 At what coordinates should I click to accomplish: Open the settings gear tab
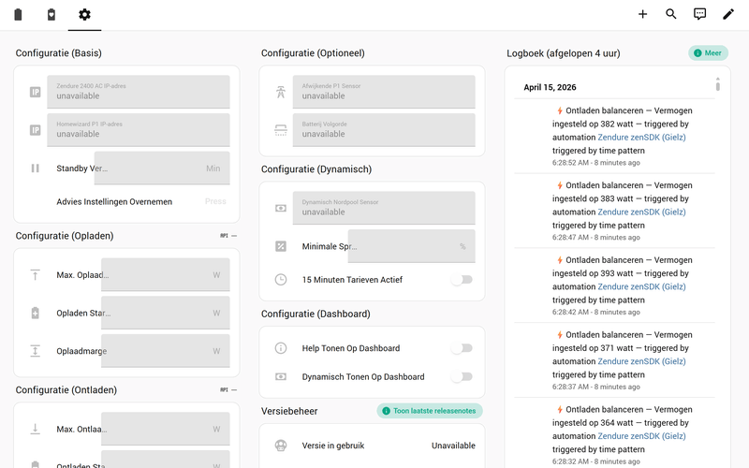tap(84, 14)
